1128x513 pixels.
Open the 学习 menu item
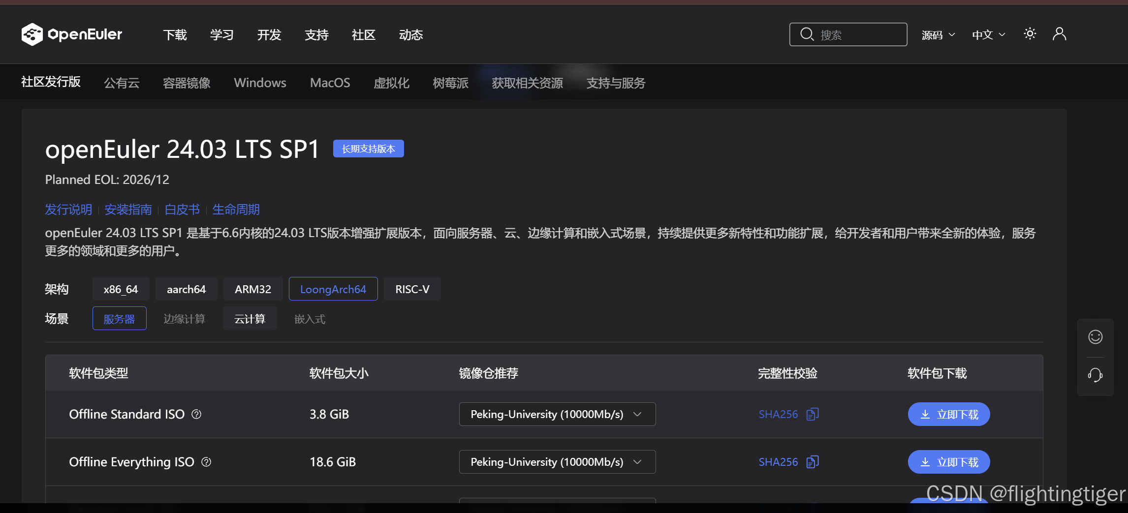click(x=221, y=34)
